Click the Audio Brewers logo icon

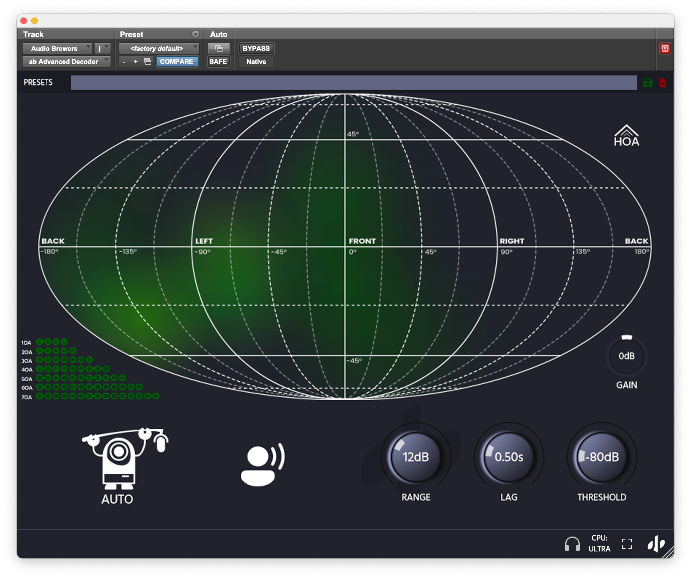(656, 544)
